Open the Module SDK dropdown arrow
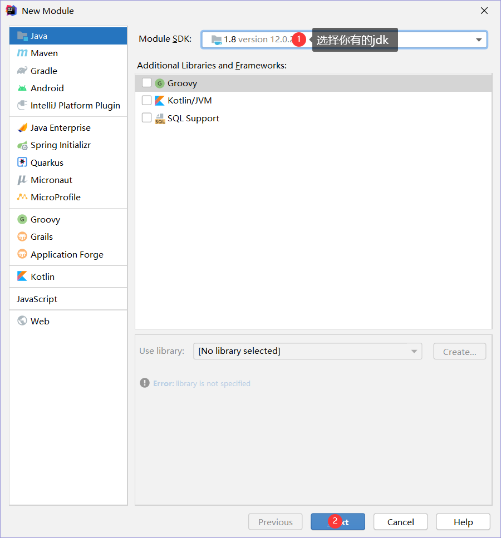501x538 pixels. [479, 40]
